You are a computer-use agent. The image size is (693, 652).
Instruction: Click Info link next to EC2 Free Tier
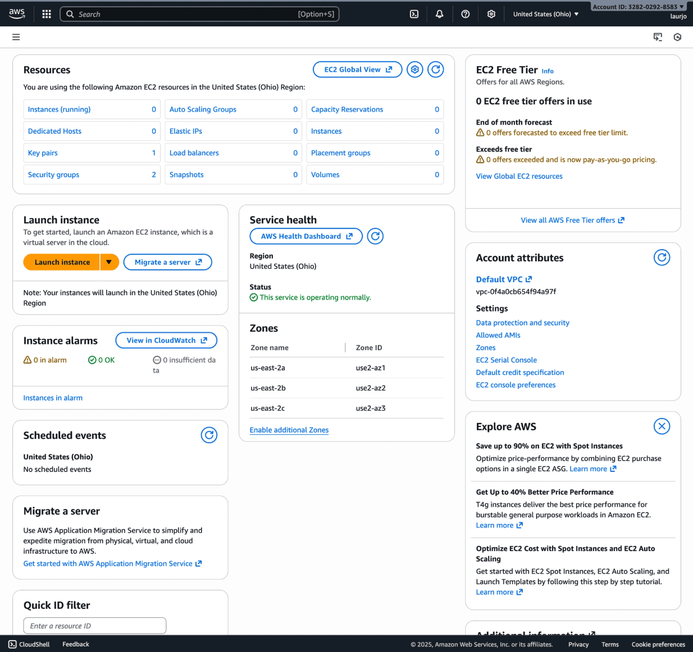tap(548, 71)
